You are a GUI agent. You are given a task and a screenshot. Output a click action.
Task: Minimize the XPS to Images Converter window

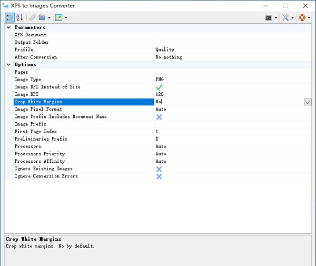click(x=265, y=6)
